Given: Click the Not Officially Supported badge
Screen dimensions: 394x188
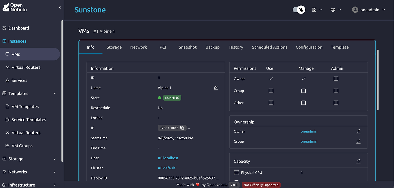Looking at the screenshot, I should 261,185.
